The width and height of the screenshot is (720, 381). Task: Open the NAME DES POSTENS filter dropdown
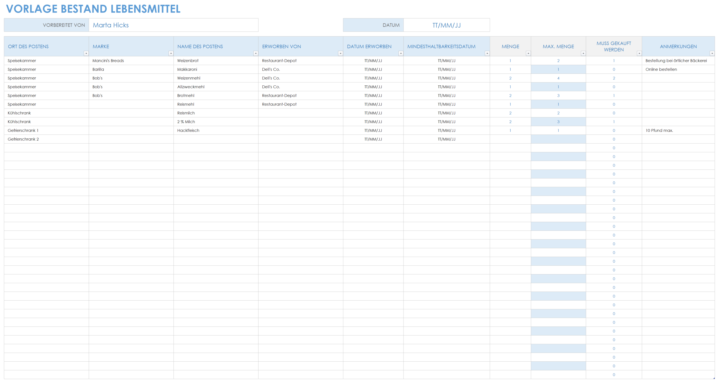tap(255, 54)
